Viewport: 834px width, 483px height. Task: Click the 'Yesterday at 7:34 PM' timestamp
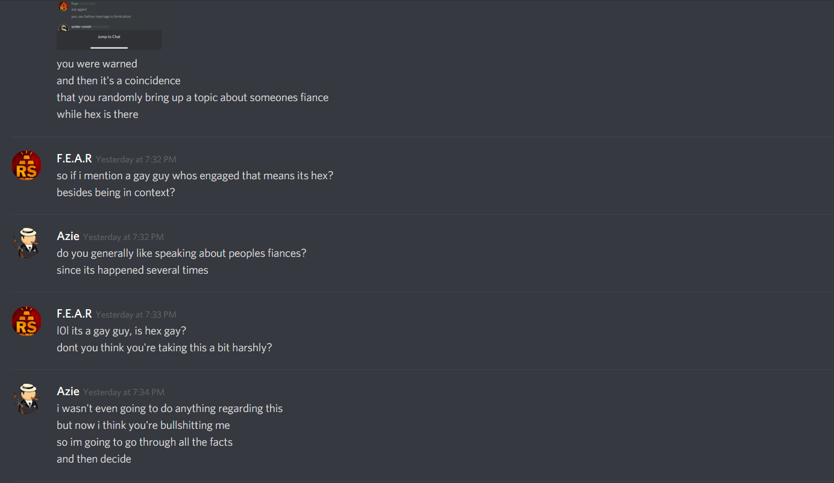(124, 392)
